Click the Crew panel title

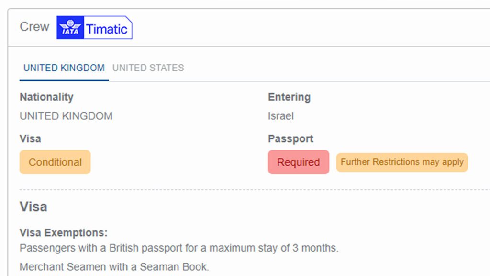point(34,27)
